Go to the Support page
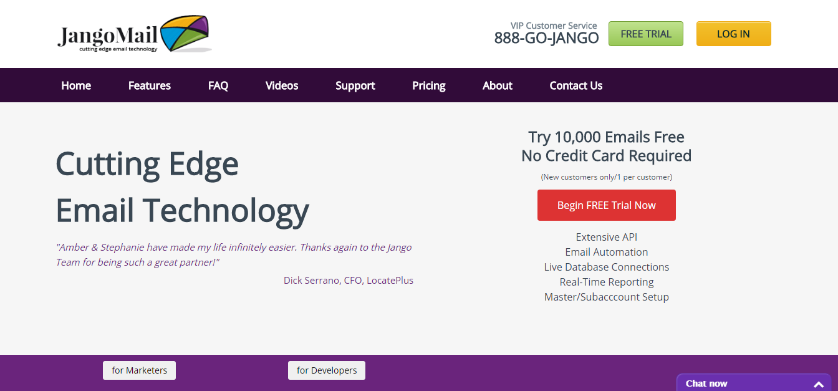Viewport: 838px width, 391px height. (x=355, y=85)
